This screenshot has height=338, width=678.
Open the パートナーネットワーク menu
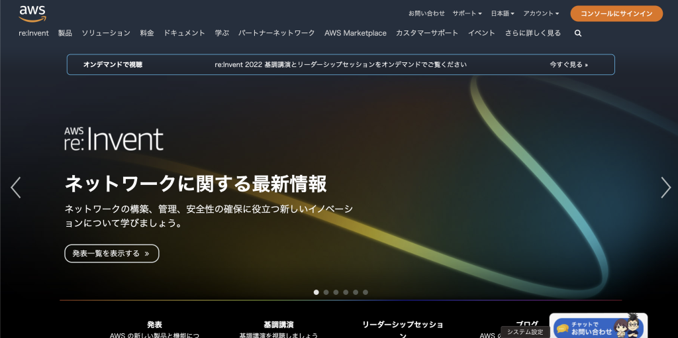point(277,33)
